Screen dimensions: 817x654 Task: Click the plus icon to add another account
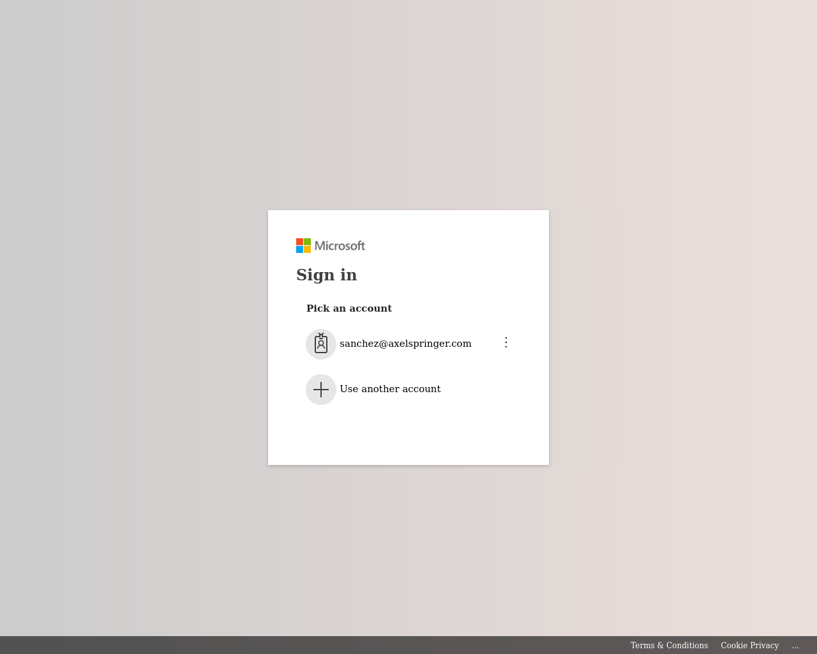[x=321, y=390]
